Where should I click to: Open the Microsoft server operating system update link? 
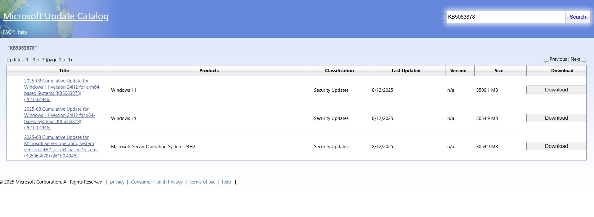[61, 147]
